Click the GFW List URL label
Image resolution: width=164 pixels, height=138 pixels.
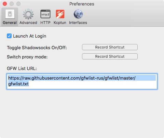[x=22, y=69]
